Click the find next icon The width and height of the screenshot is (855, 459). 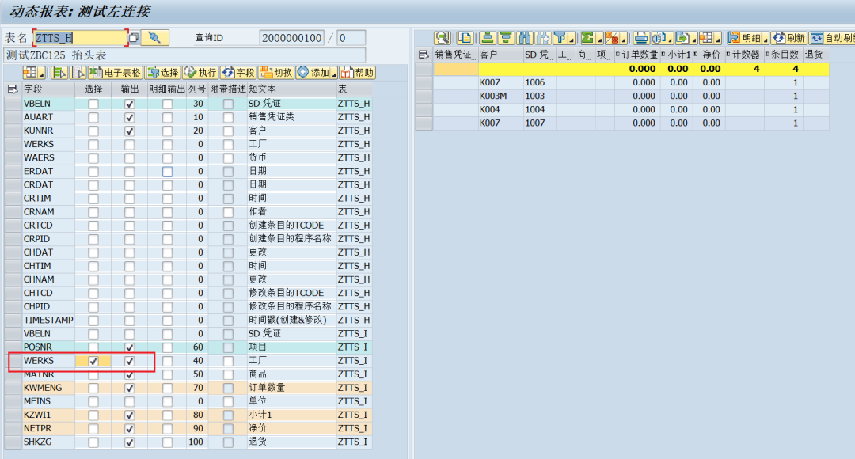[x=543, y=38]
